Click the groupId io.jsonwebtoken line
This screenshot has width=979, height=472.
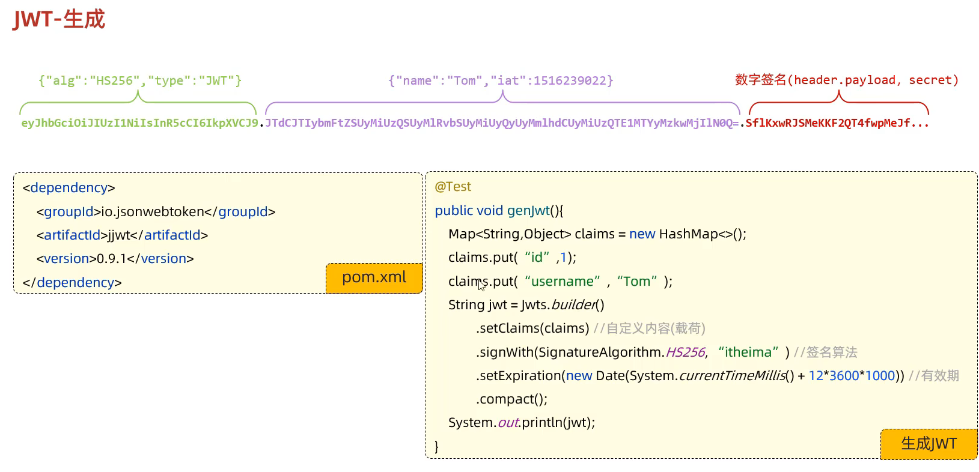pyautogui.click(x=156, y=211)
